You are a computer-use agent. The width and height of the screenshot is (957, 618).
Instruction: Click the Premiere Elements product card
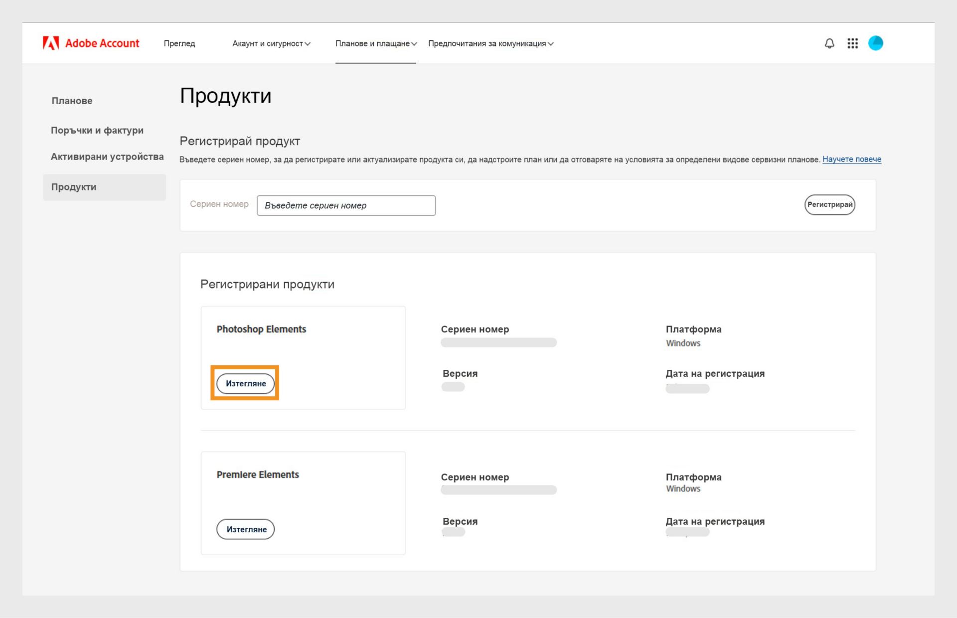coord(303,503)
